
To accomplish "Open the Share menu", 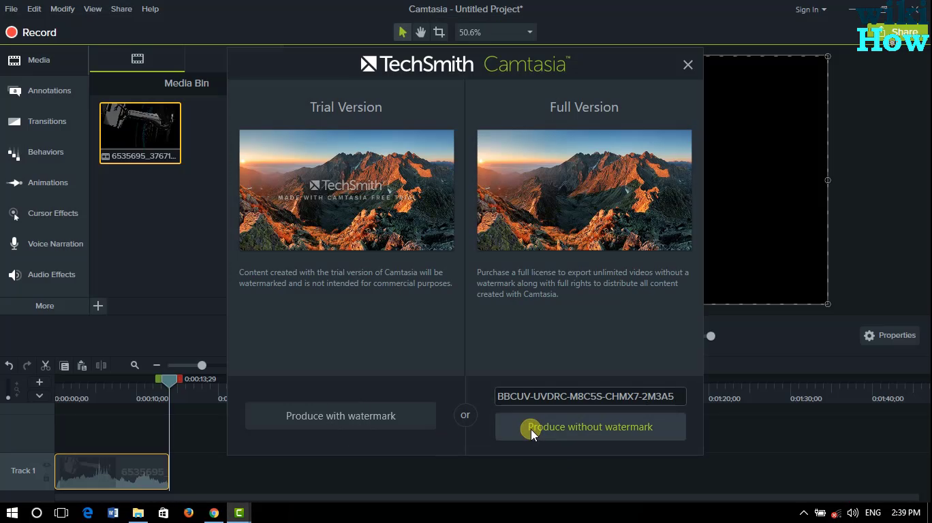I will [x=121, y=9].
